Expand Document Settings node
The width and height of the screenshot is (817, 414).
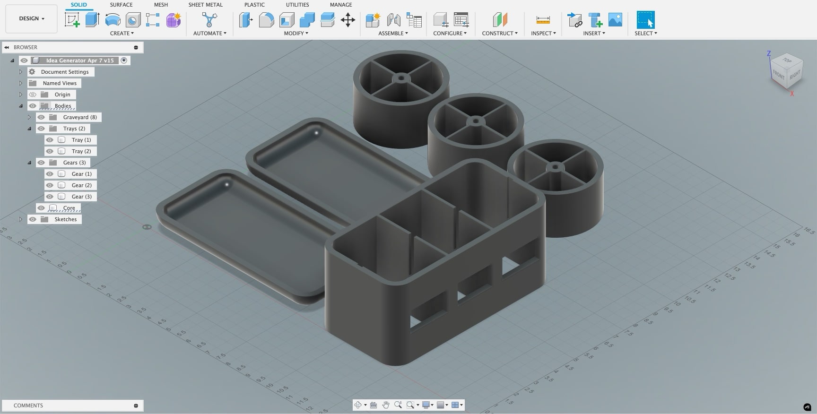click(x=21, y=72)
